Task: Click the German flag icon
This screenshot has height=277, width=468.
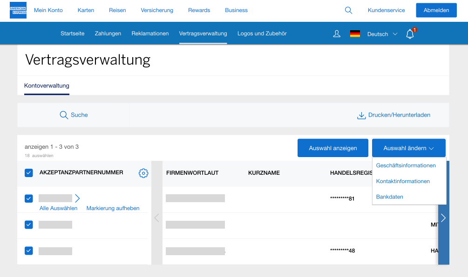Action: click(x=355, y=33)
